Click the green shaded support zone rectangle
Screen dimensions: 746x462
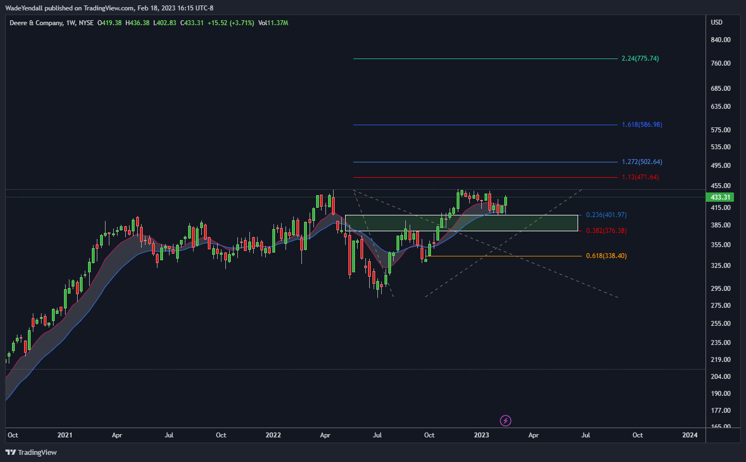(461, 223)
